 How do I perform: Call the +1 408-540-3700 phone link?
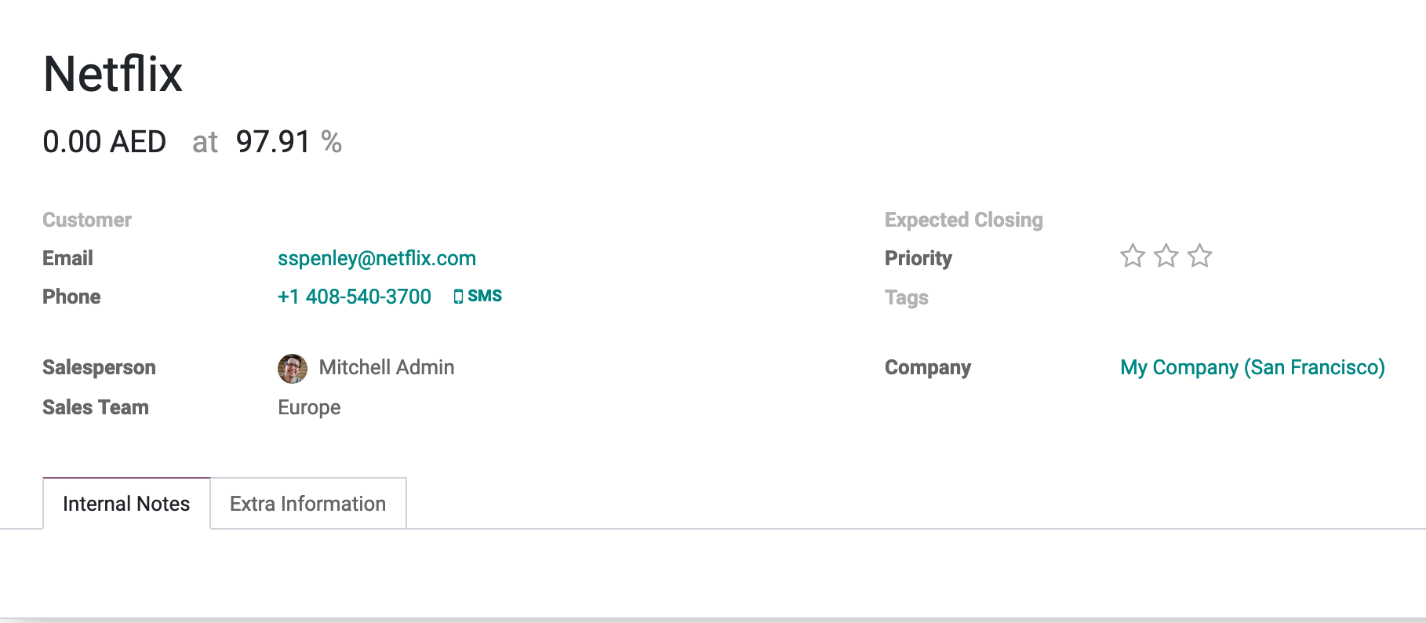click(355, 297)
